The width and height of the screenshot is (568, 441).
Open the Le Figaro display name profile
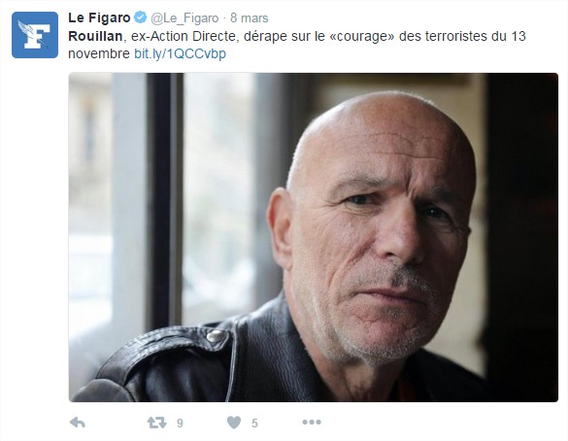(99, 17)
